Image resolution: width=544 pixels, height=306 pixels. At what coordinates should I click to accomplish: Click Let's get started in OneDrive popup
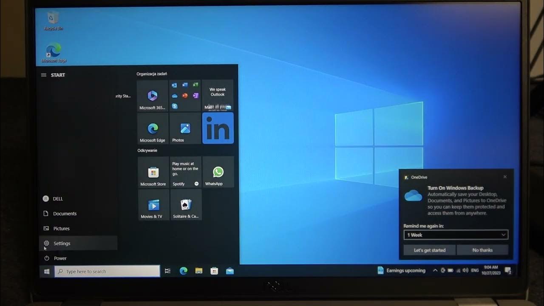(430, 250)
